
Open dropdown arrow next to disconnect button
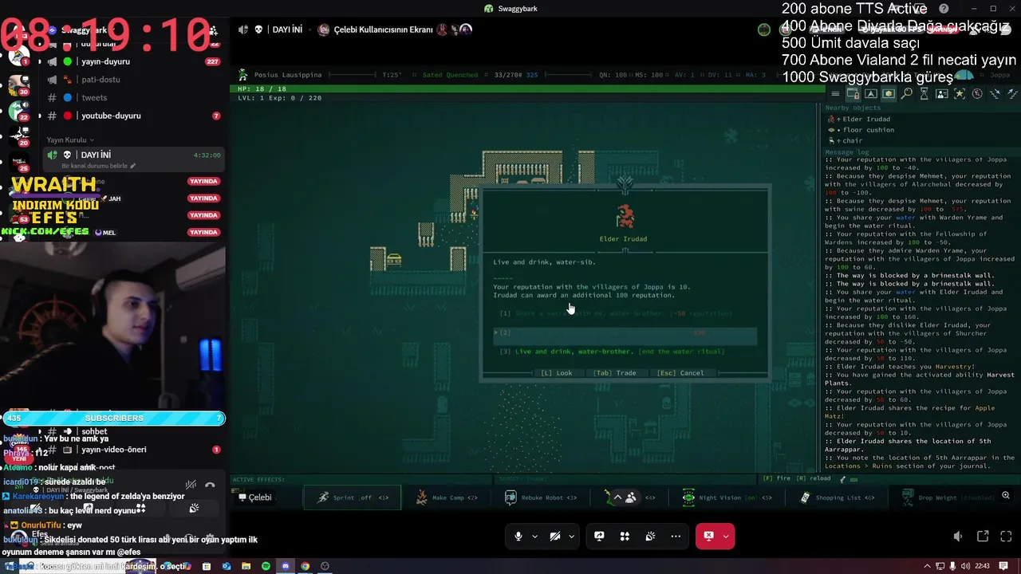(x=726, y=537)
